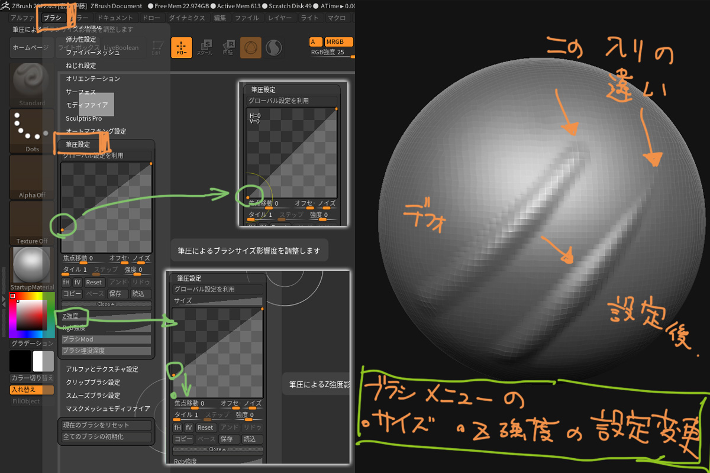Screen dimensions: 710x473
Task: Toggle the A button beside MRGB
Action: click(x=316, y=42)
